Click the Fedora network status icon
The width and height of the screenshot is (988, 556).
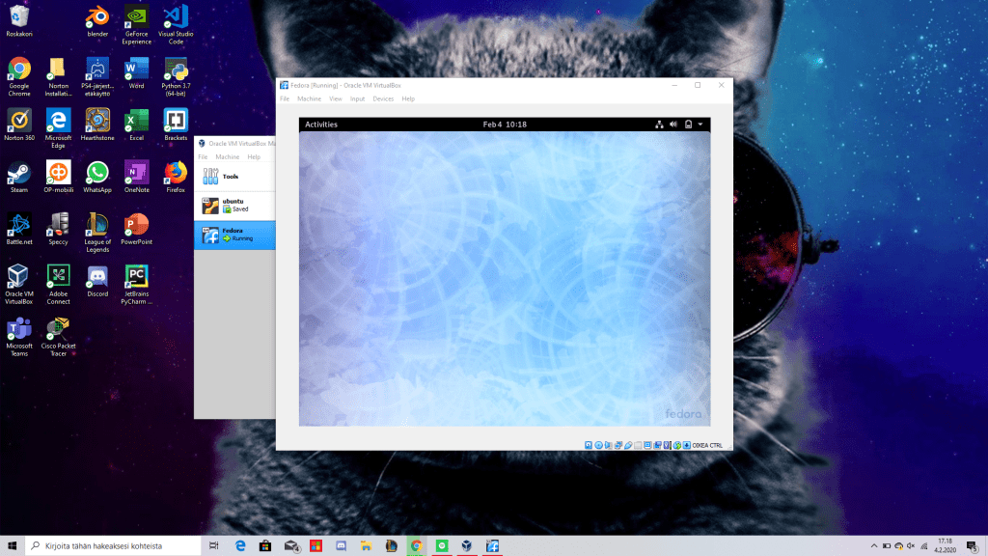[659, 125]
